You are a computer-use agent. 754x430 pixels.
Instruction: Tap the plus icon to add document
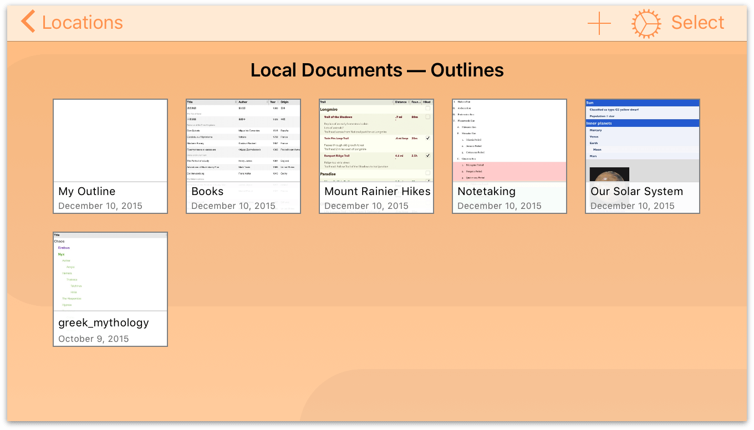[x=599, y=23]
